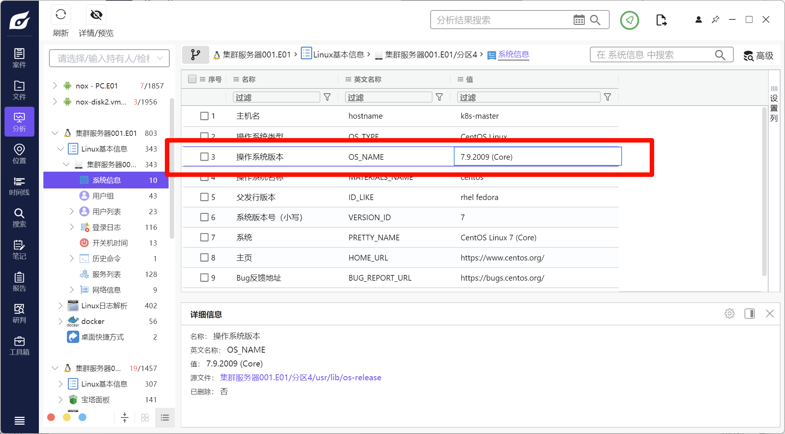Open the 案件 (Case) sidebar section
Image resolution: width=785 pixels, height=434 pixels.
coord(19,58)
